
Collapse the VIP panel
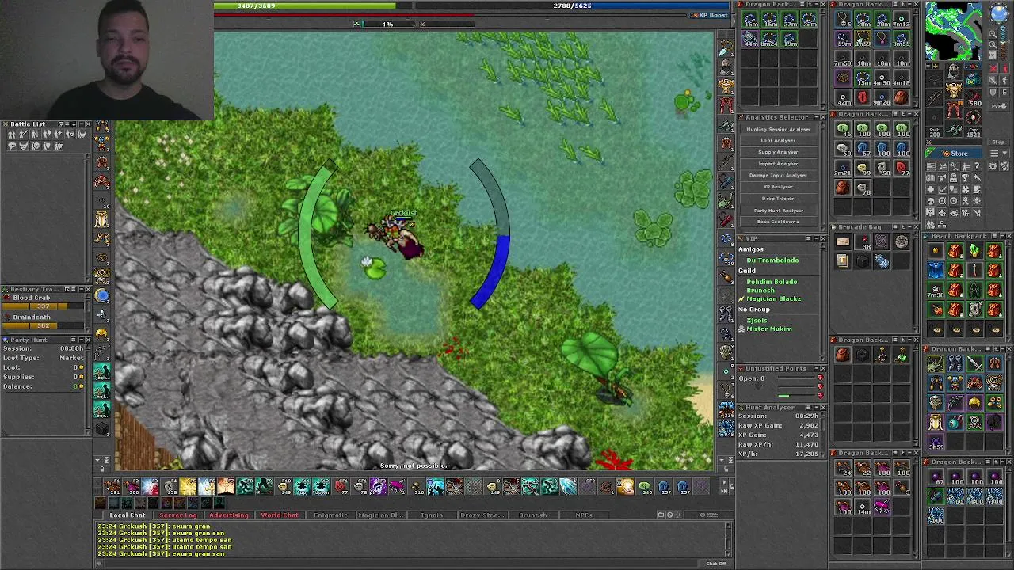point(817,238)
